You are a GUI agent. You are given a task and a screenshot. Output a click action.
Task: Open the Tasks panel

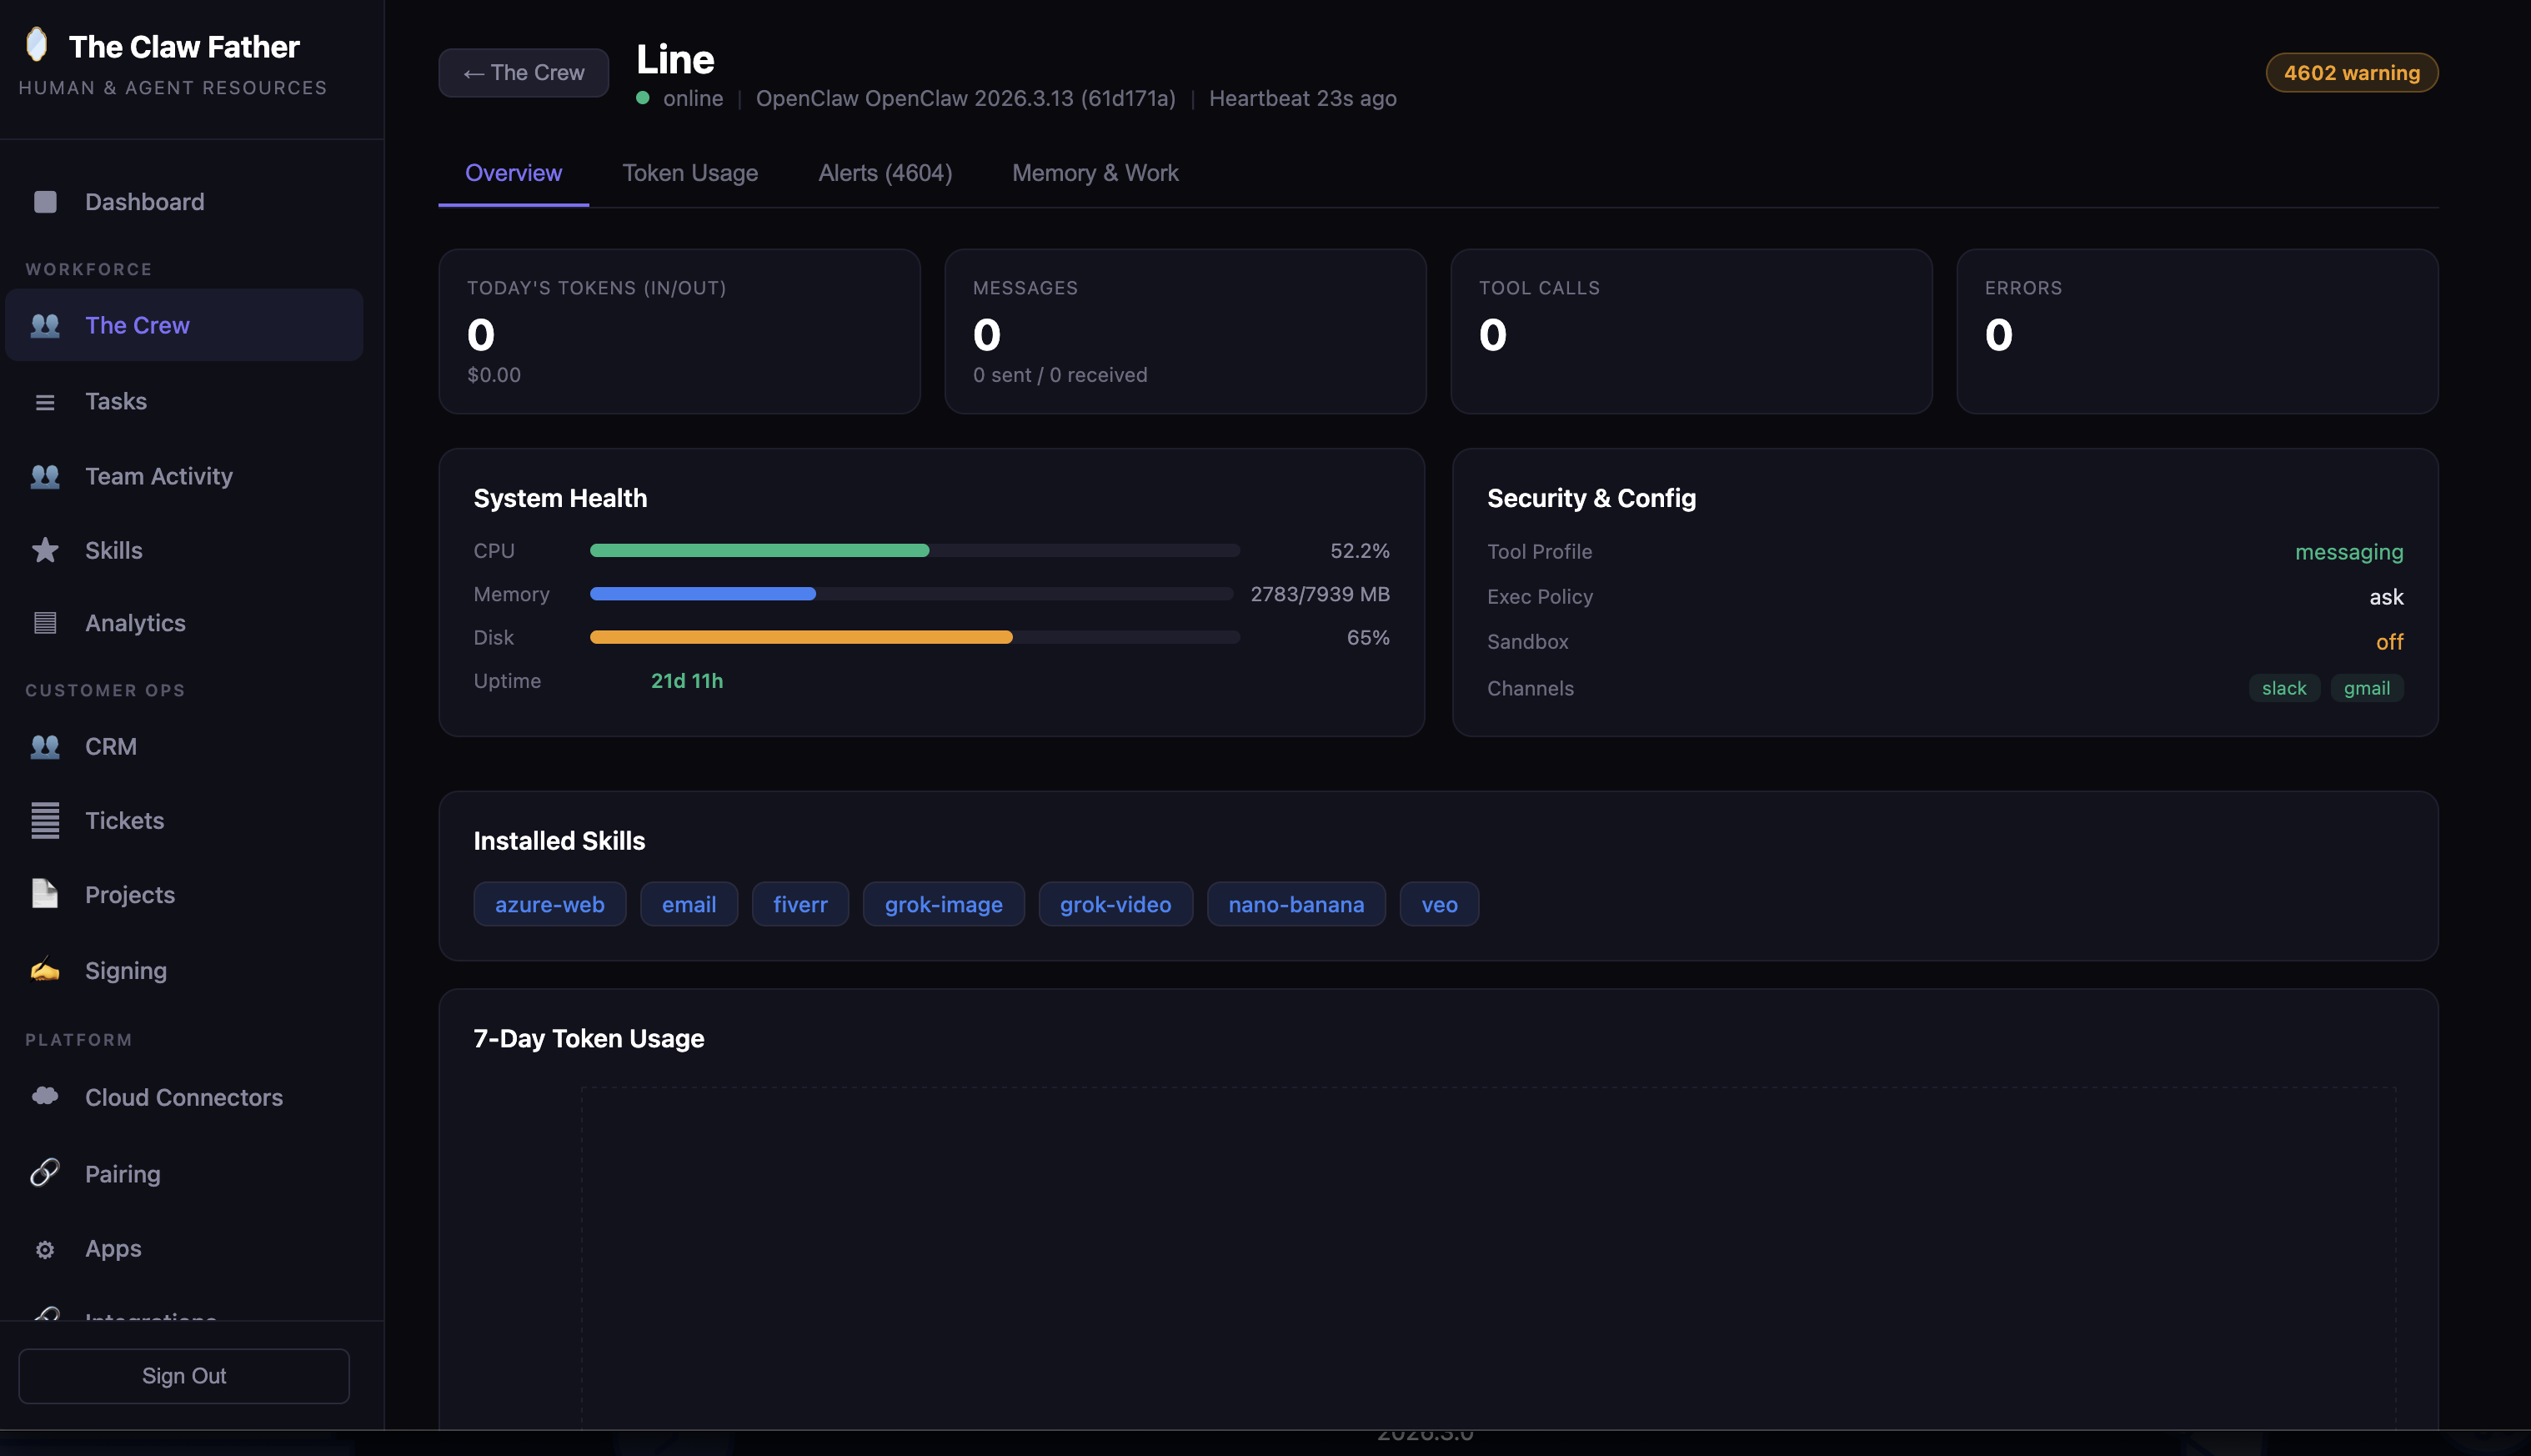116,400
